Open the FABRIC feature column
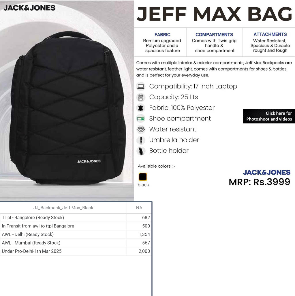Screen dimensions: 295x296 (x=162, y=42)
